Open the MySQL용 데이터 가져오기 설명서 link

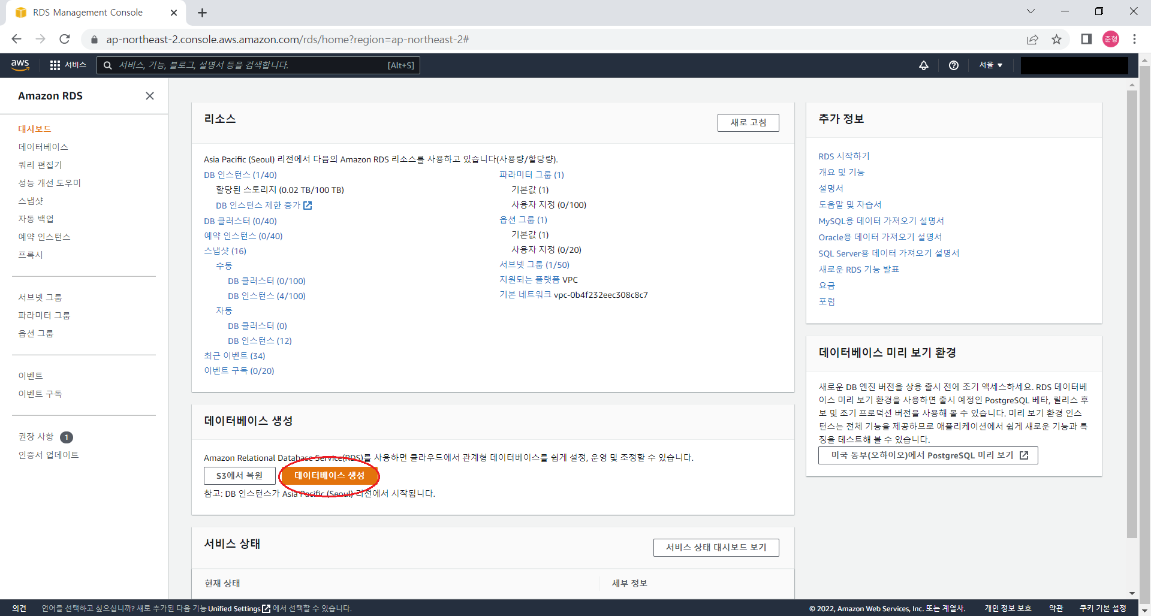tap(881, 221)
